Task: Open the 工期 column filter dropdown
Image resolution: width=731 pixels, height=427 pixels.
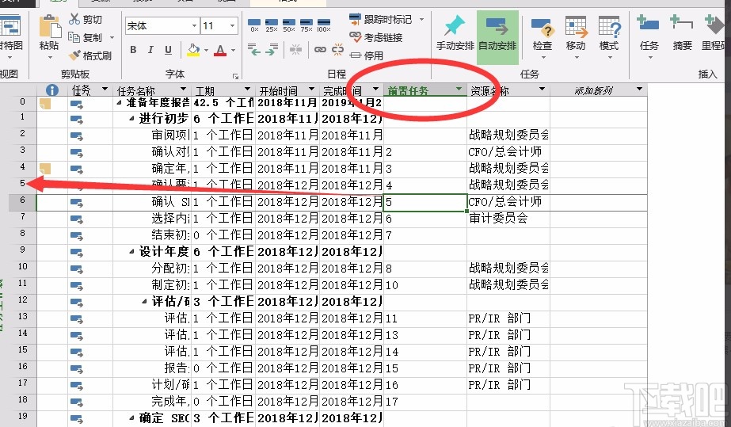Action: pyautogui.click(x=248, y=89)
